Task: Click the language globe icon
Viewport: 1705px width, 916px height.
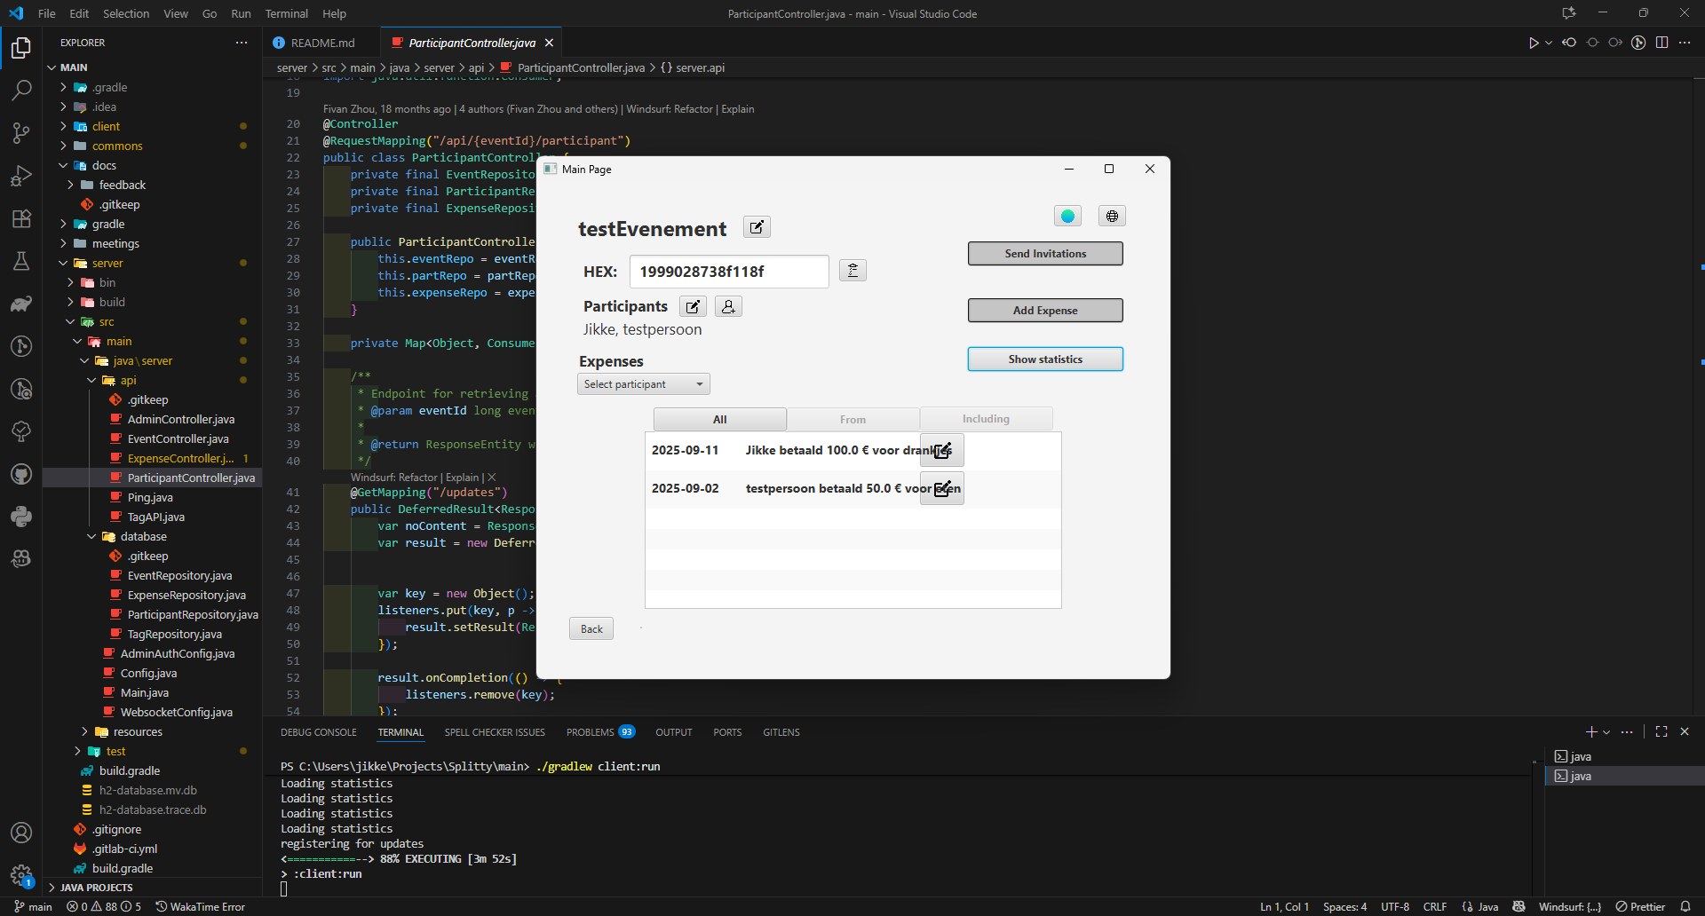Action: pos(1112,216)
